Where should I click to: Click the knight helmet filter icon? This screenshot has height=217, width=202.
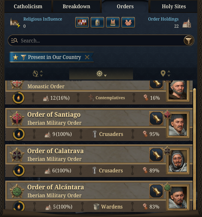click(97, 22)
